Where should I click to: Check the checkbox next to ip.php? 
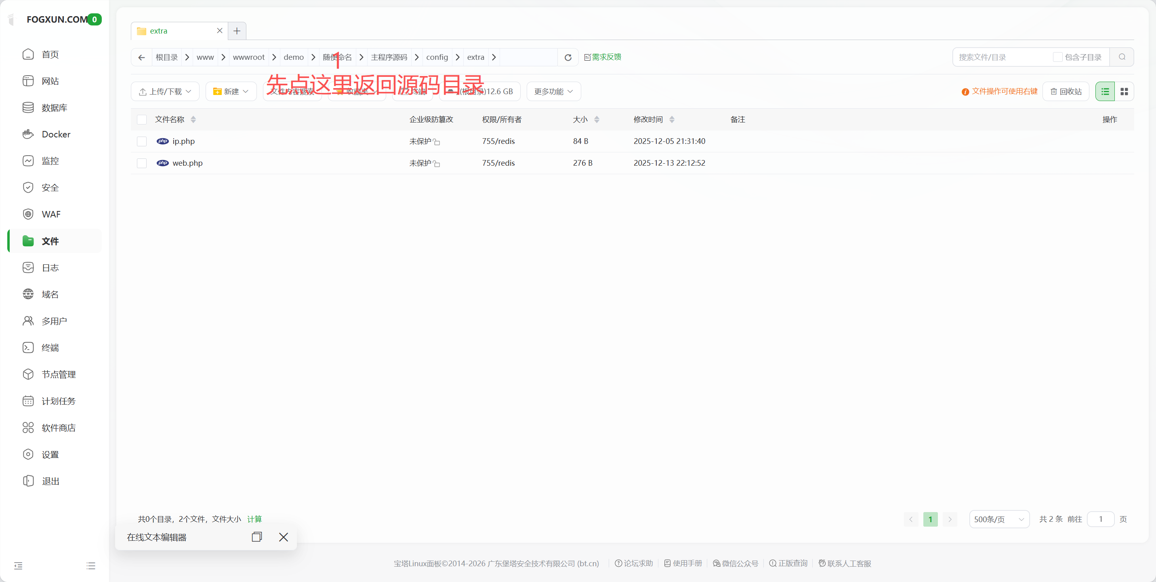tap(142, 141)
